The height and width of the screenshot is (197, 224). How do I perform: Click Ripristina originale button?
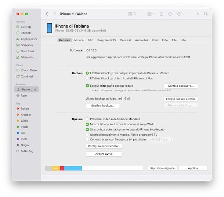[x=162, y=168]
